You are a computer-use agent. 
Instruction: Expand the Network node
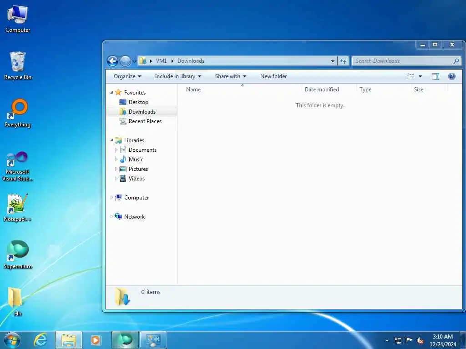pos(111,217)
